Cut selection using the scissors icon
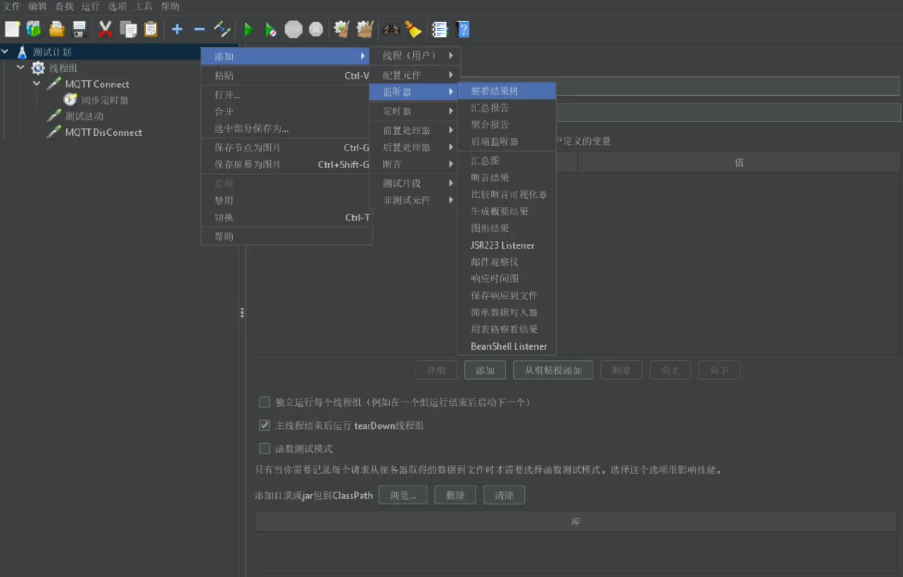The image size is (903, 577). point(106,29)
